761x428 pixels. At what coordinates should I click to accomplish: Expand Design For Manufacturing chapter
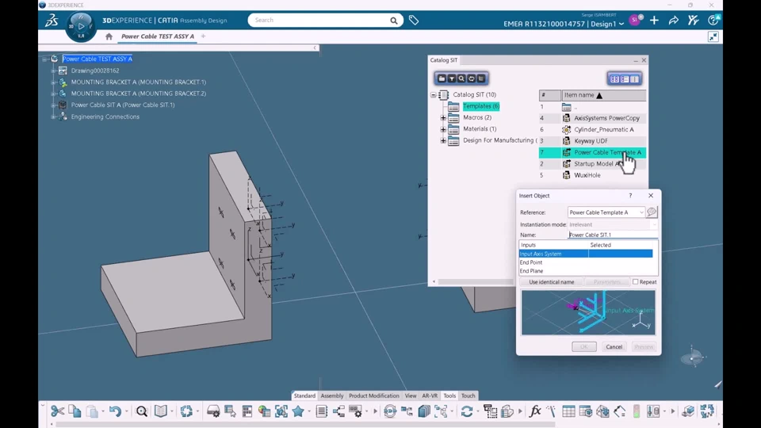click(443, 141)
